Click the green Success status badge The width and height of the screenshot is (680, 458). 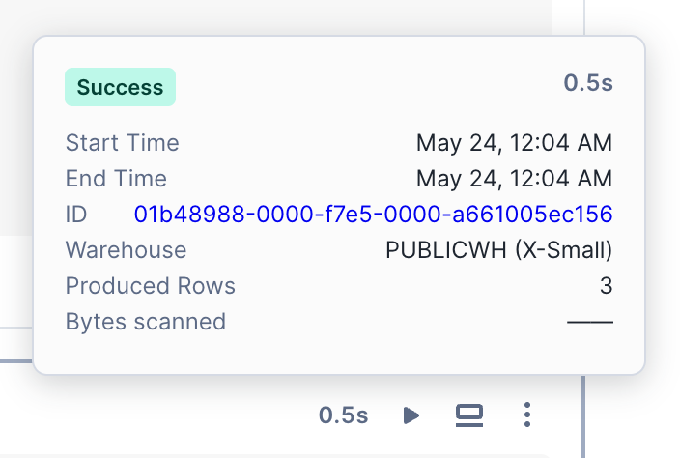(x=120, y=87)
